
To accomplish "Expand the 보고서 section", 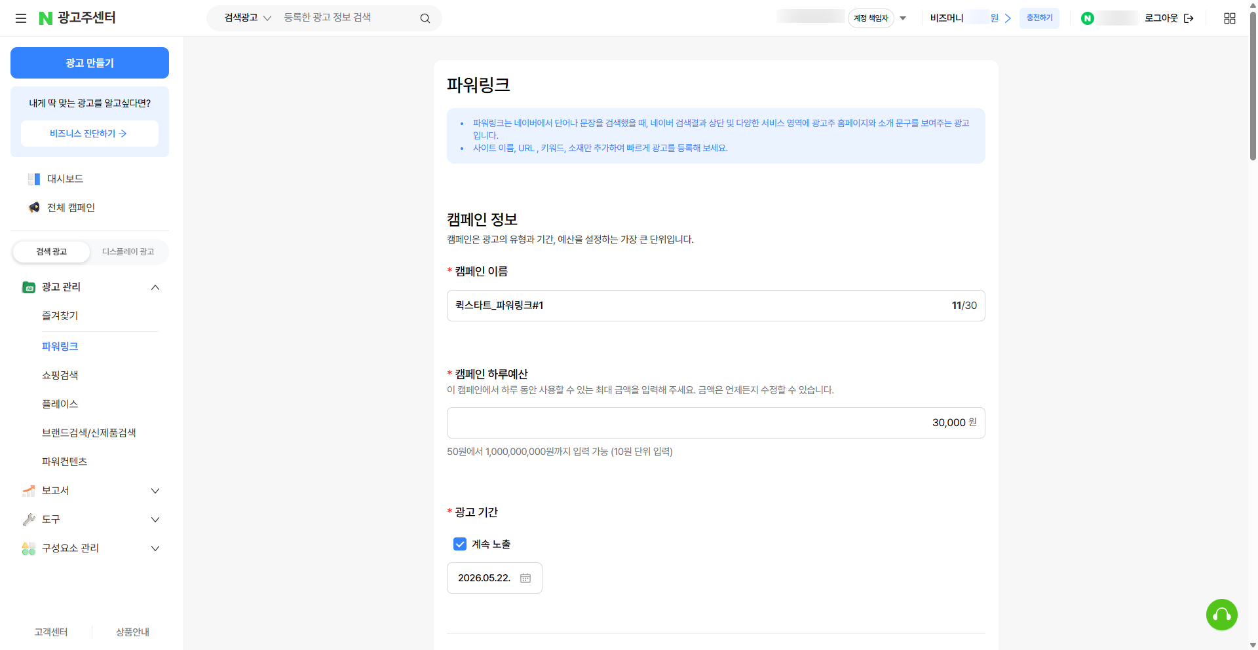I will (155, 490).
